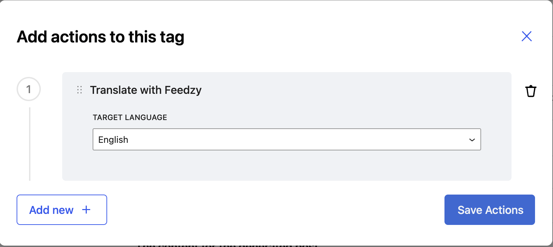Select the English value in the language field
The height and width of the screenshot is (247, 553).
(x=113, y=140)
